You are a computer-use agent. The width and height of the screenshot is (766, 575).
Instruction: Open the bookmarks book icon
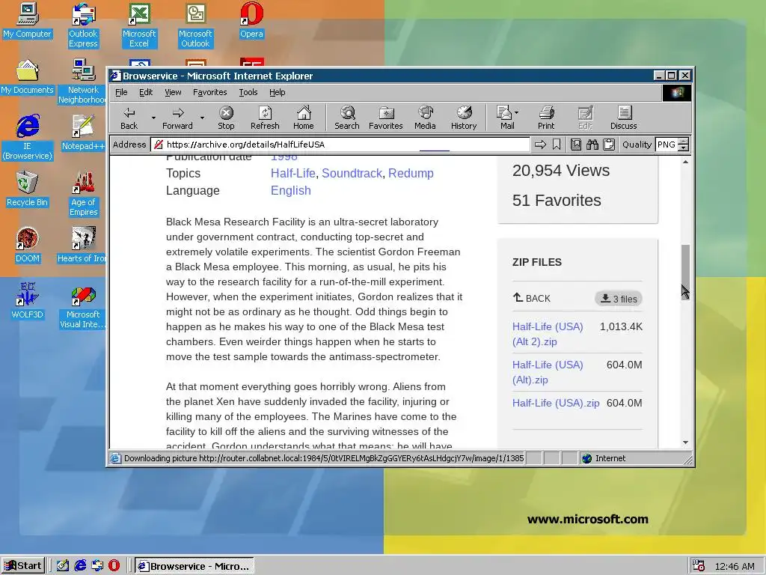pos(576,144)
